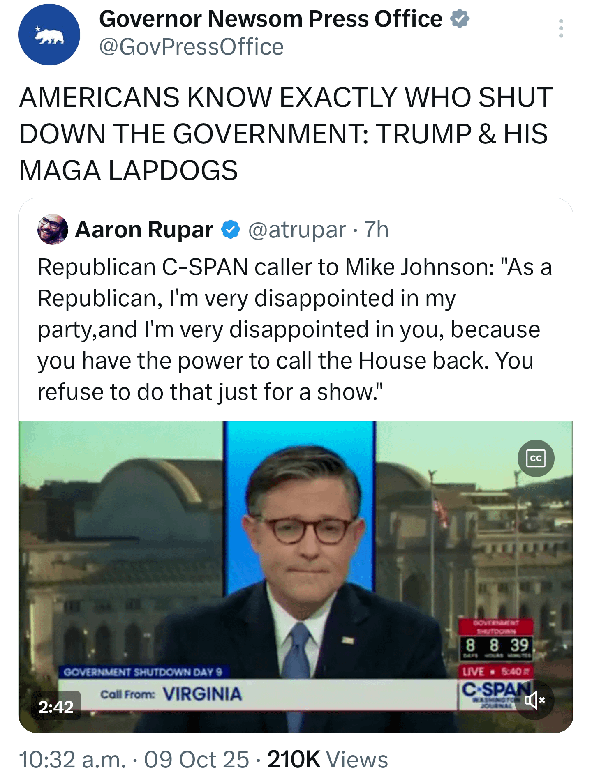The width and height of the screenshot is (592, 779).
Task: View the 210K Views analytics
Action: pyautogui.click(x=328, y=759)
